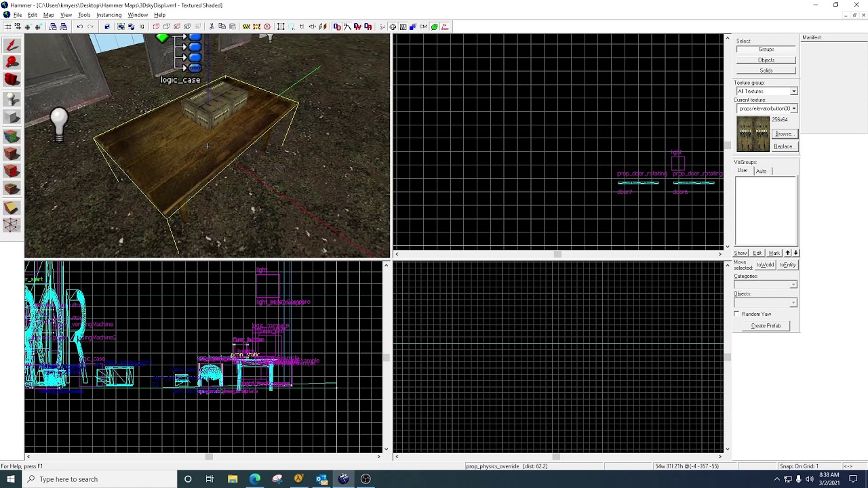The image size is (868, 488).
Task: Toggle the 2D grid toolbar icon
Action: [x=7, y=26]
